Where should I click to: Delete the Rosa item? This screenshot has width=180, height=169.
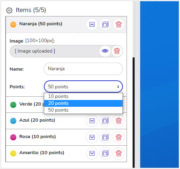pyautogui.click(x=119, y=137)
